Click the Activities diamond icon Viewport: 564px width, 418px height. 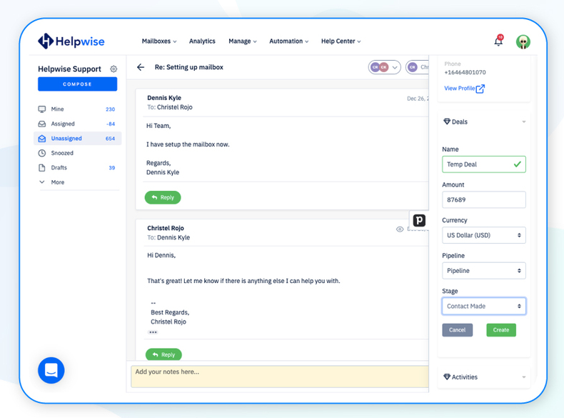(x=447, y=377)
